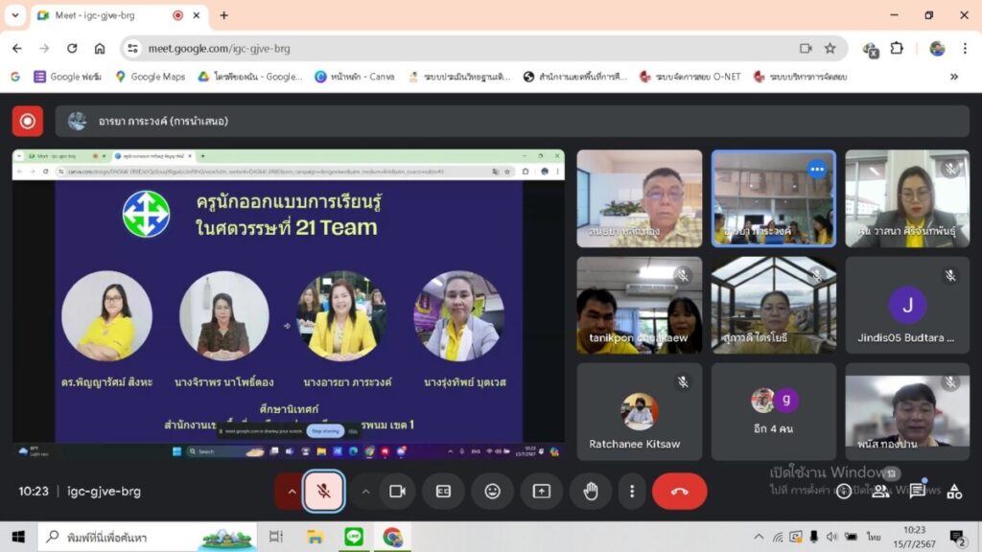Open Chrome extensions puzzle icon

click(897, 48)
